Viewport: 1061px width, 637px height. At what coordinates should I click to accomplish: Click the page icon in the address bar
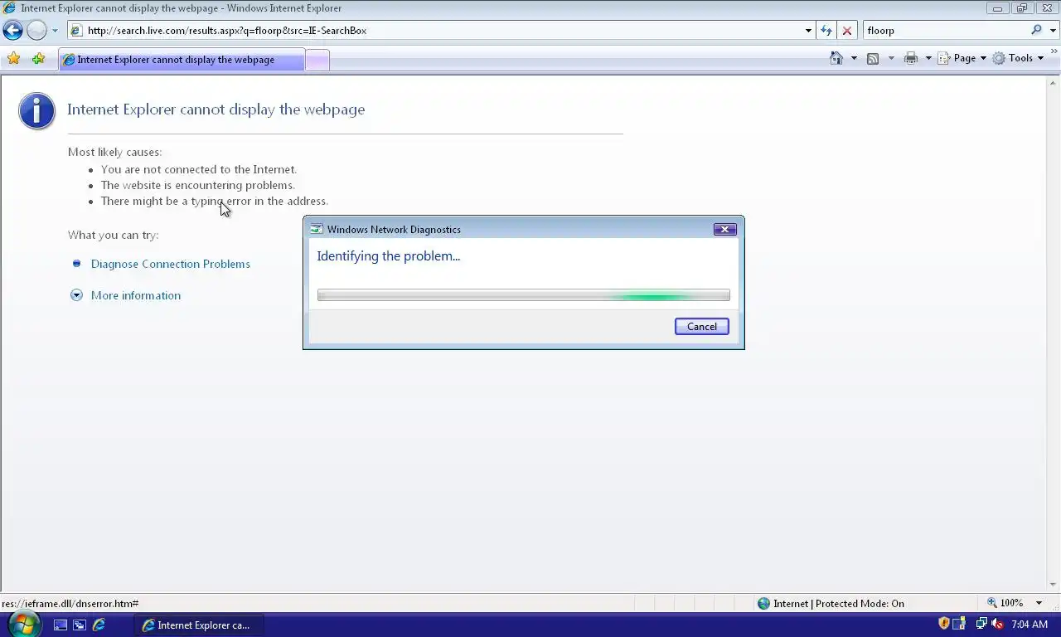tap(76, 31)
